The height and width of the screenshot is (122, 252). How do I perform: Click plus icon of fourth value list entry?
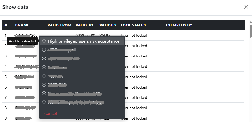[x=44, y=67]
